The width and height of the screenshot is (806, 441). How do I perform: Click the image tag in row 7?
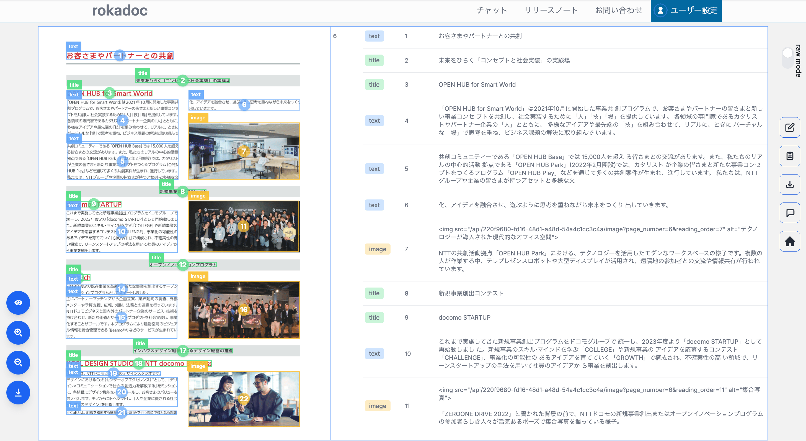point(378,249)
